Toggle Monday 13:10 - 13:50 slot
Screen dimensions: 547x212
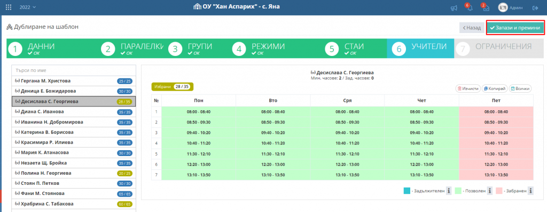[199, 175]
